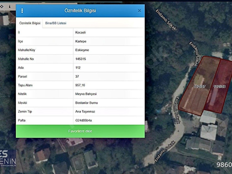232x174 pixels.
Task: Click the Favorilere ekle button
Action: tap(80, 131)
